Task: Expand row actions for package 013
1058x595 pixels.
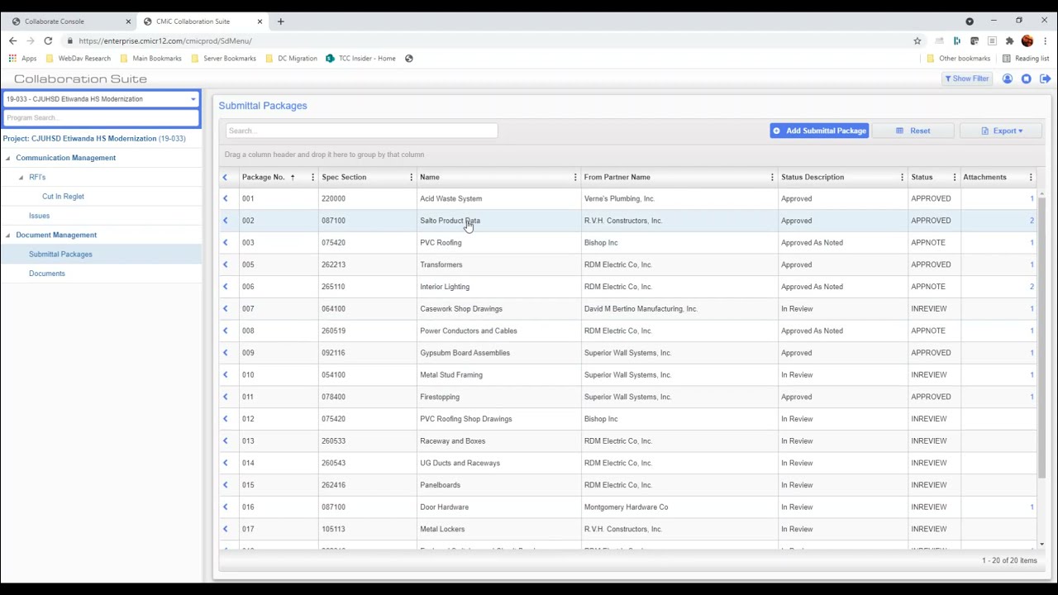Action: 225,441
